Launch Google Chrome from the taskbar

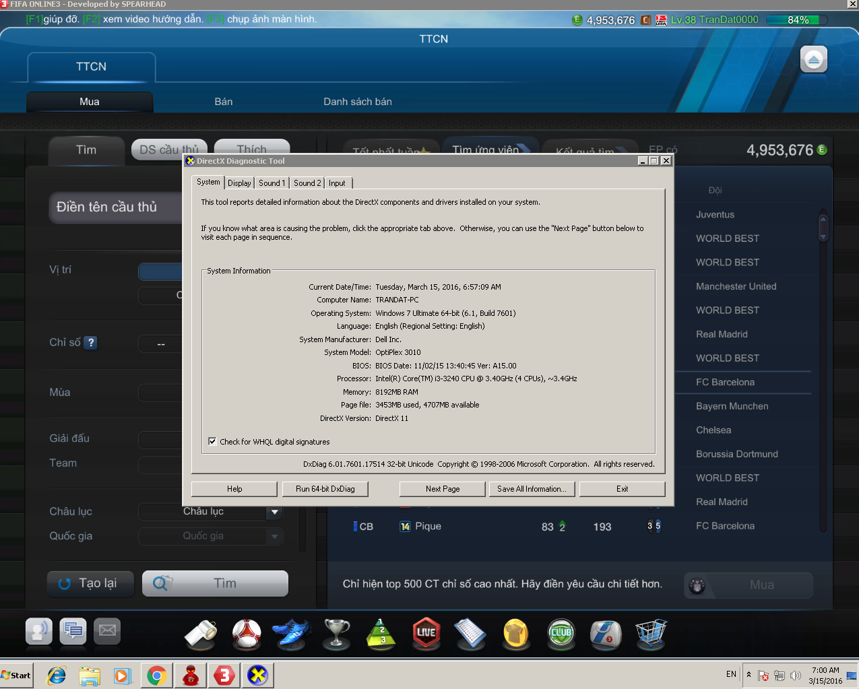pos(156,675)
